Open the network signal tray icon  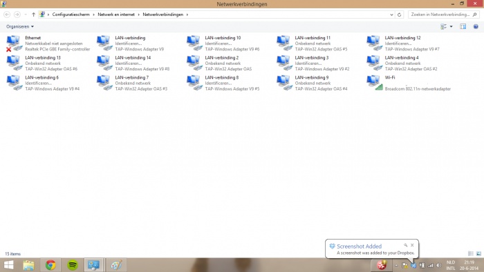(430, 265)
